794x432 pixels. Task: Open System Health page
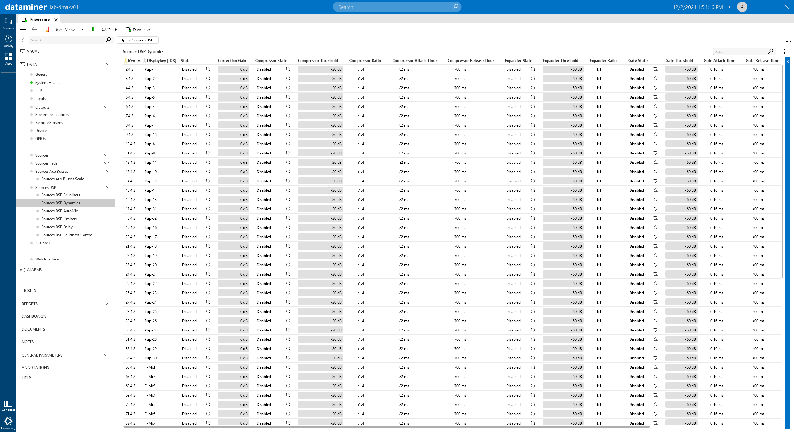point(47,82)
